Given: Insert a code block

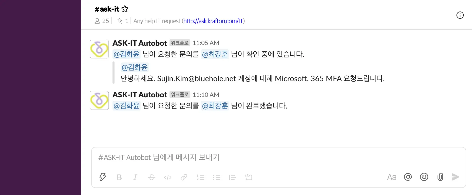Looking at the screenshot, I should pyautogui.click(x=249, y=177).
